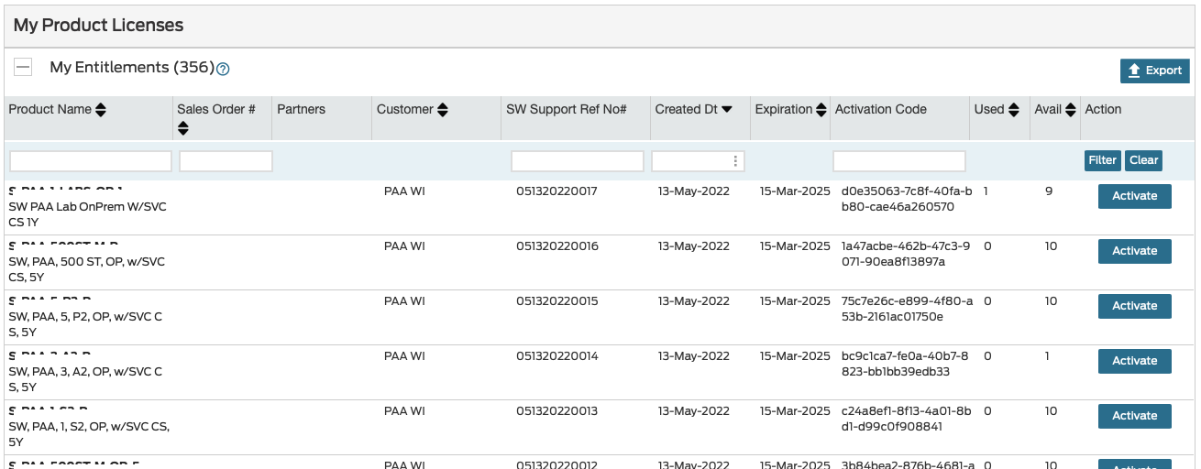Image resolution: width=1201 pixels, height=469 pixels.
Task: Sort by Customer column
Action: 443,110
